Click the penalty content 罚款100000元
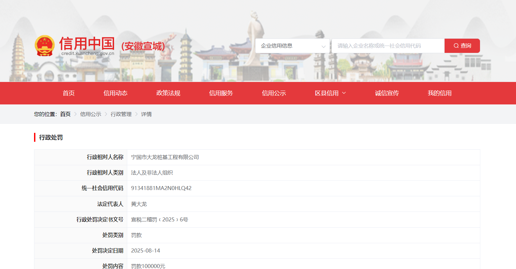 (x=148, y=266)
